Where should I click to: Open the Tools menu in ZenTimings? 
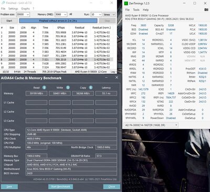pos(136,10)
